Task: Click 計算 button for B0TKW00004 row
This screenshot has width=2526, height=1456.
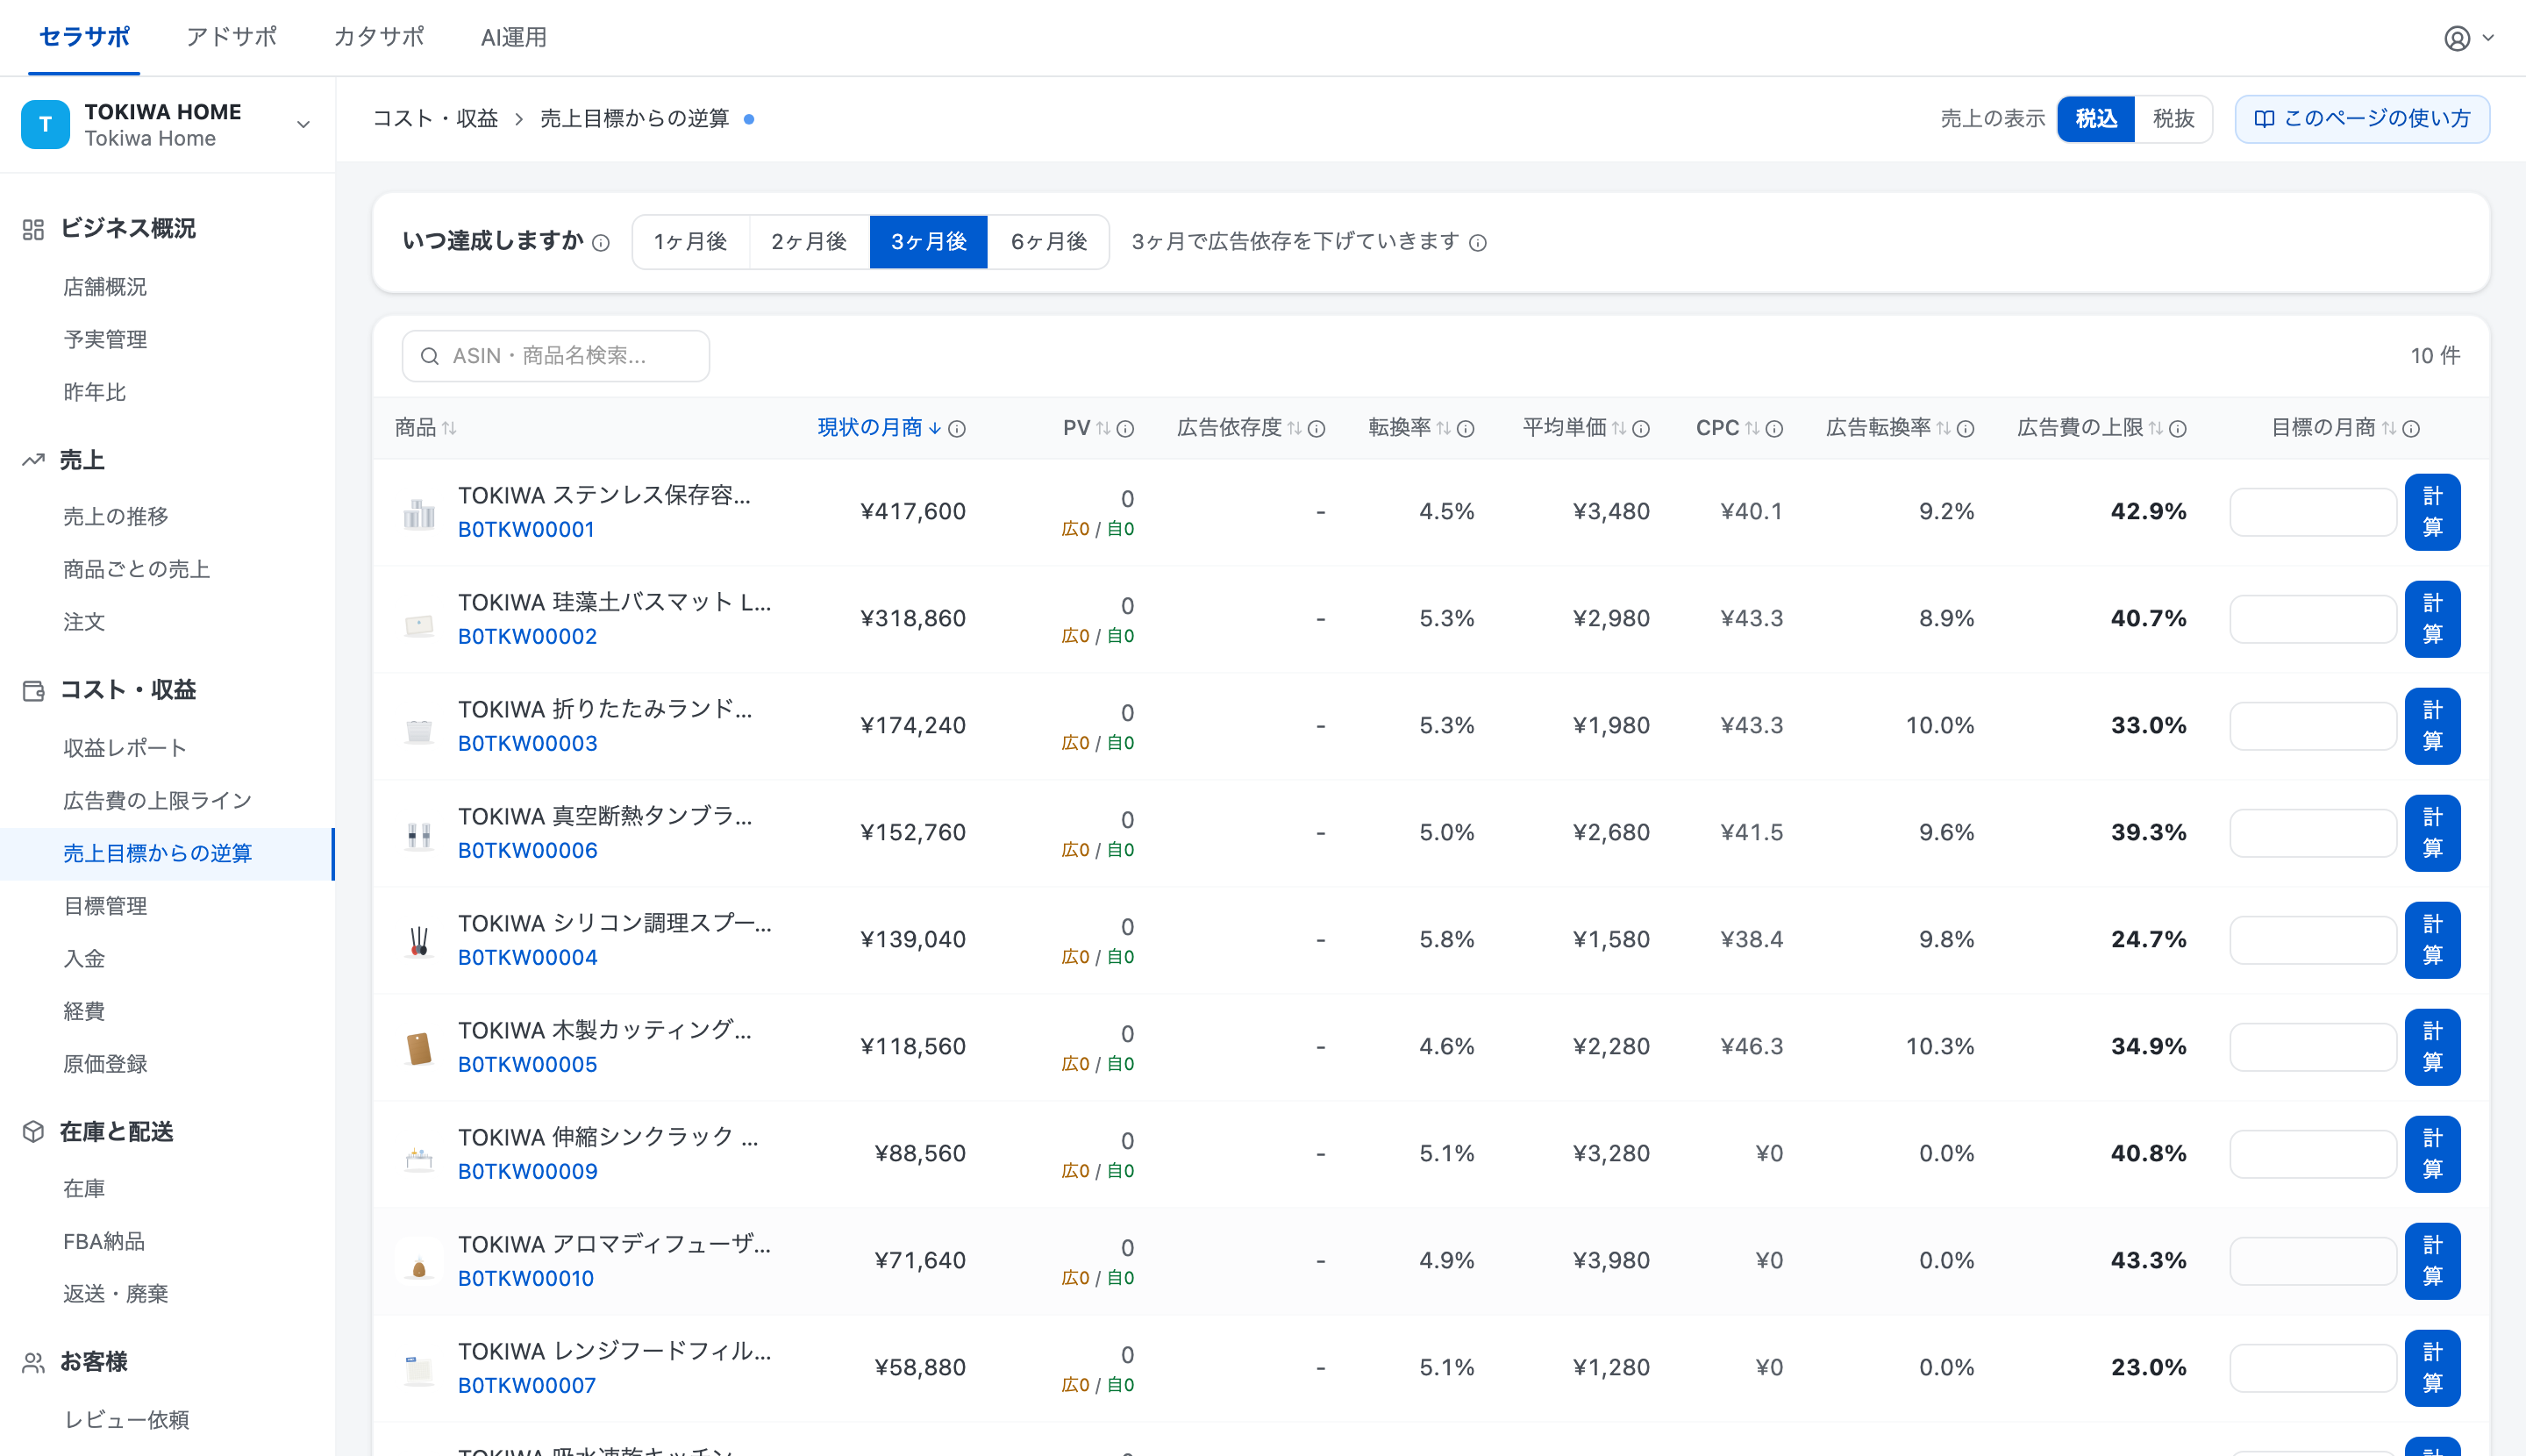Action: pyautogui.click(x=2432, y=940)
